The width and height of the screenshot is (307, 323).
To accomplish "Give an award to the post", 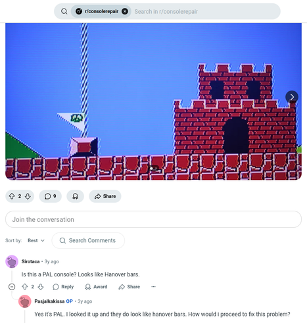I will [x=75, y=196].
